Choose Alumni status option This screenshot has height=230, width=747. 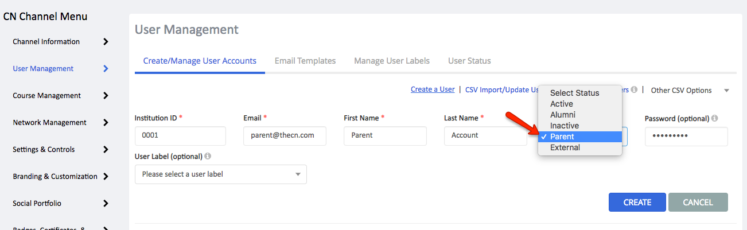pyautogui.click(x=579, y=115)
